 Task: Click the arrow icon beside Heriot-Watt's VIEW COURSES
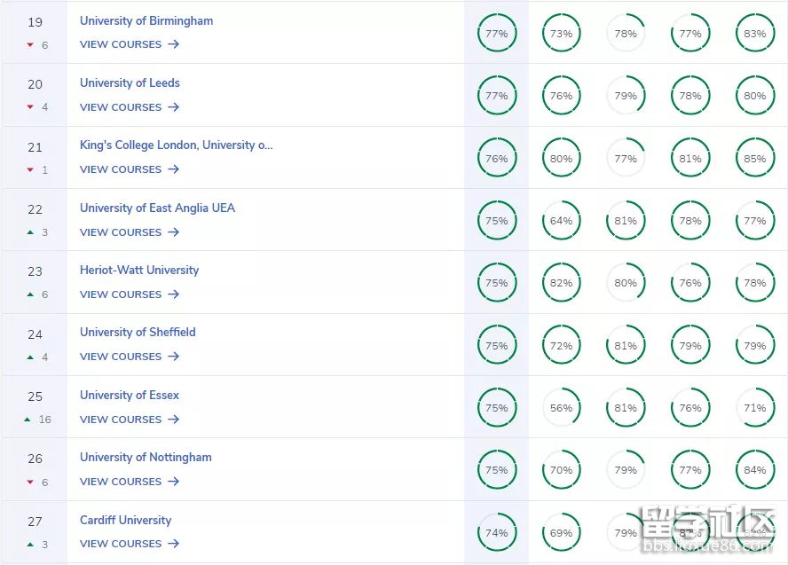point(173,294)
